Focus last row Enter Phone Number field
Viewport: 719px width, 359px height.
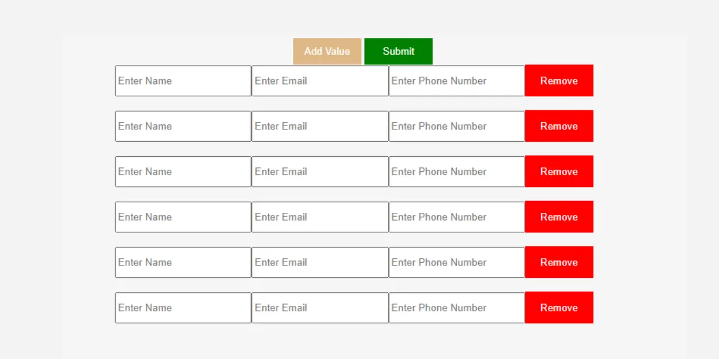pos(457,307)
